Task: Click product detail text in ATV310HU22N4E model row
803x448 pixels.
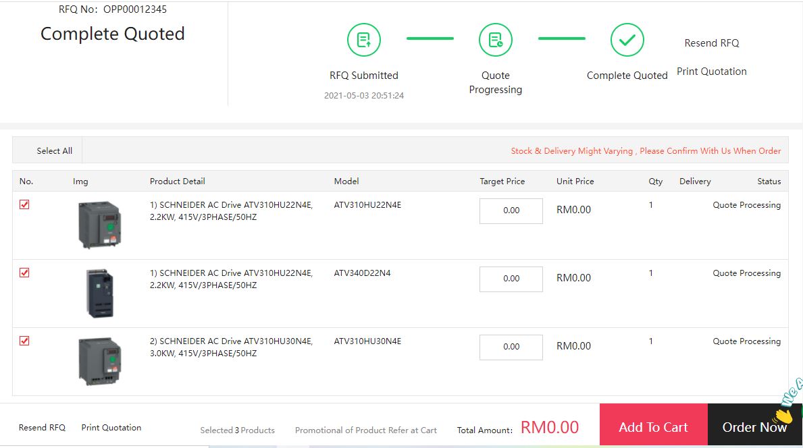Action: (x=231, y=211)
